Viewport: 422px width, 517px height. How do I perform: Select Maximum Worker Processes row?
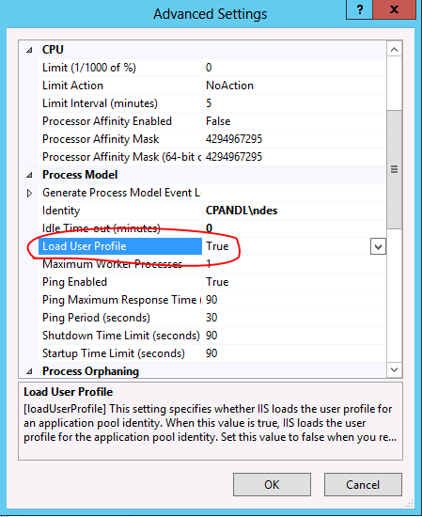211,264
